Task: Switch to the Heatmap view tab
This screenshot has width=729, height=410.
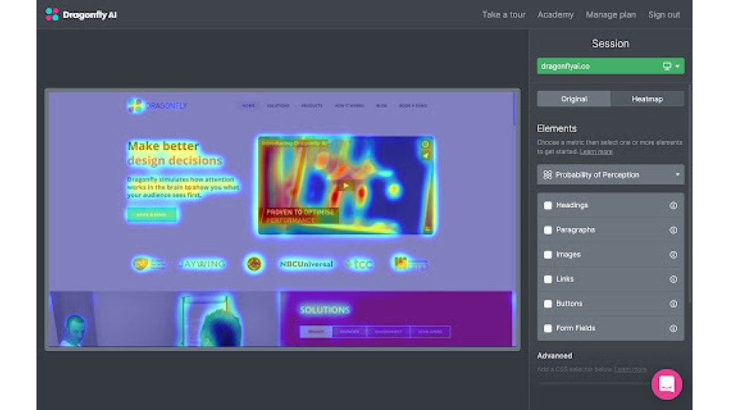Action: tap(647, 99)
